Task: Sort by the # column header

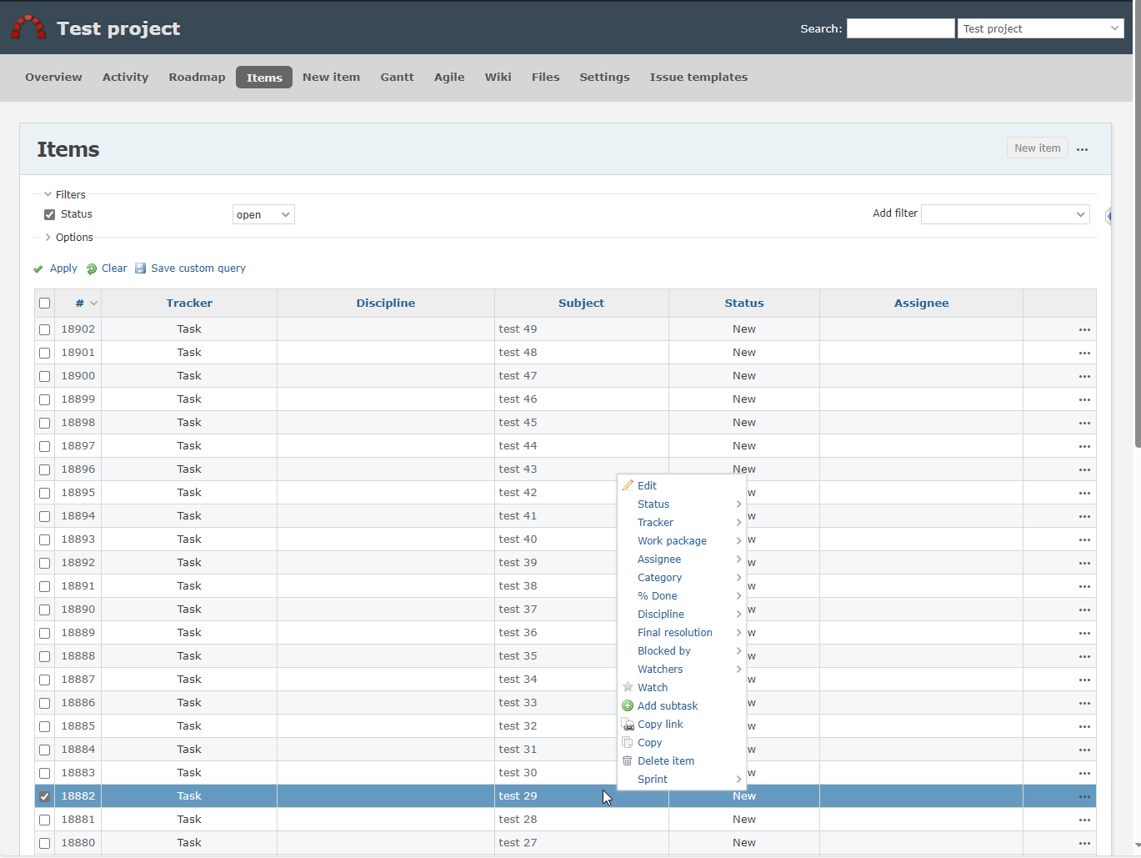Action: click(80, 304)
